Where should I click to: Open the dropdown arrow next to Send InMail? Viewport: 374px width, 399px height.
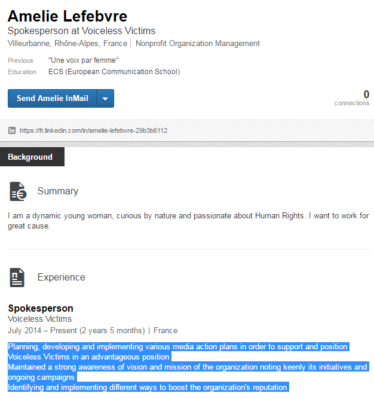(105, 99)
